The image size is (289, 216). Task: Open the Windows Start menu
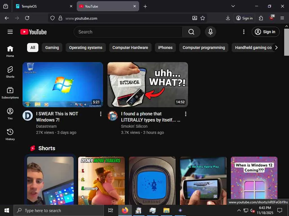pyautogui.click(x=7, y=210)
